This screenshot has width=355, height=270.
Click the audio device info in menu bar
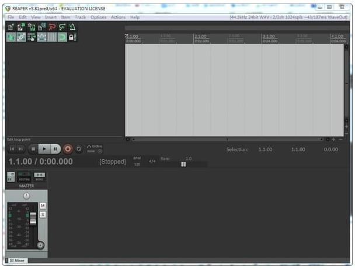point(288,17)
